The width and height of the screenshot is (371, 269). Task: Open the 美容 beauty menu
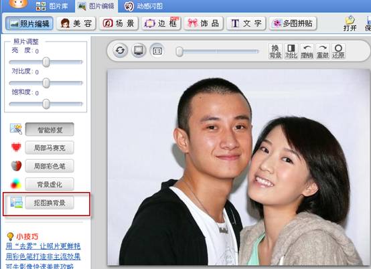[76, 23]
